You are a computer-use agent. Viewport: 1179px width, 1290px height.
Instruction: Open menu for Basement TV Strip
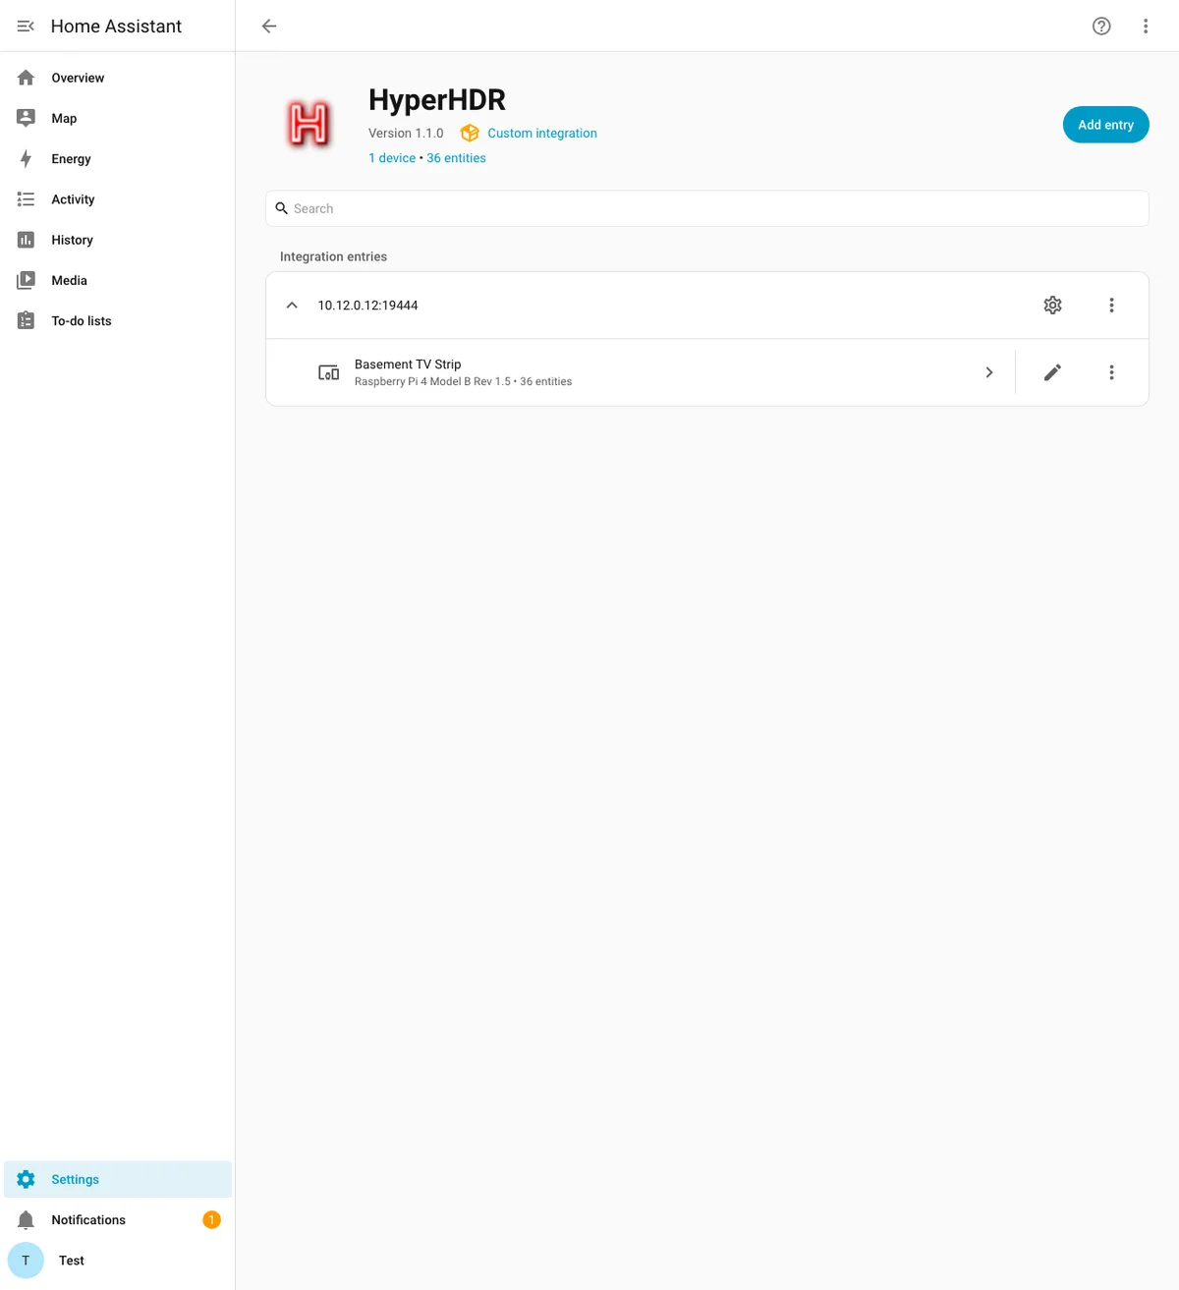1111,372
